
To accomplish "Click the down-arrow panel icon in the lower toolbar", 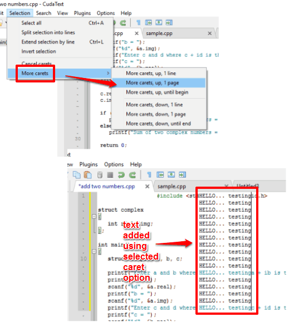I will [x=171, y=175].
